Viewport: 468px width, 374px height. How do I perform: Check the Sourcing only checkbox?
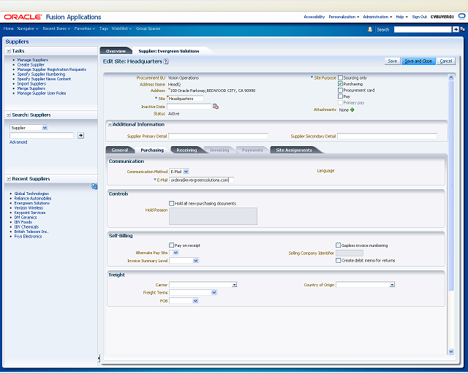point(340,77)
